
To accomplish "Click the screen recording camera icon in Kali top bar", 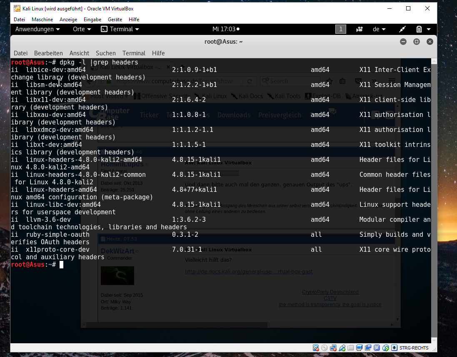I will pyautogui.click(x=360, y=29).
